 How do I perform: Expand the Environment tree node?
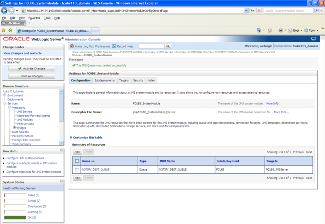[5, 95]
